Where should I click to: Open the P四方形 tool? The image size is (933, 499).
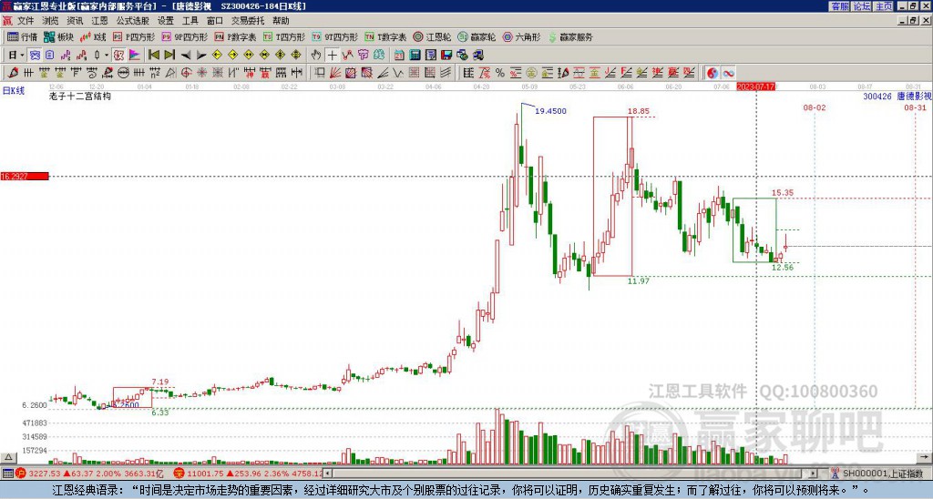tap(135, 36)
